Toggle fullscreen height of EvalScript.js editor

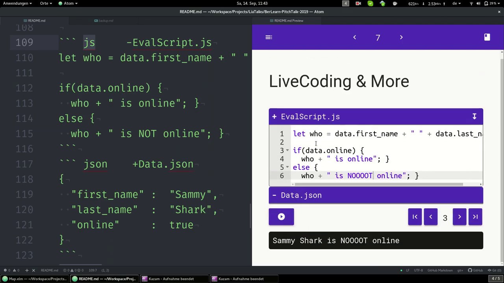pos(474,117)
